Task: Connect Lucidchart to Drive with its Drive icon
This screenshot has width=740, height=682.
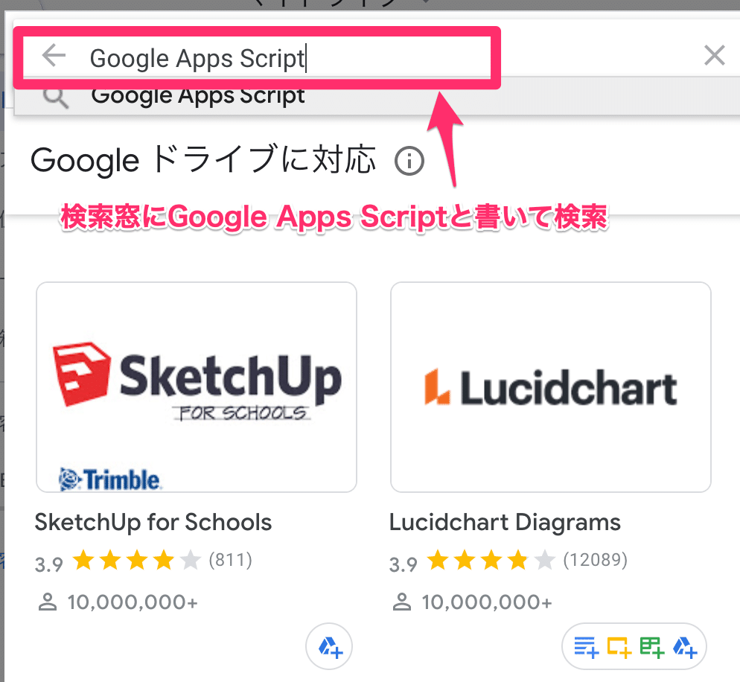Action: coord(685,646)
